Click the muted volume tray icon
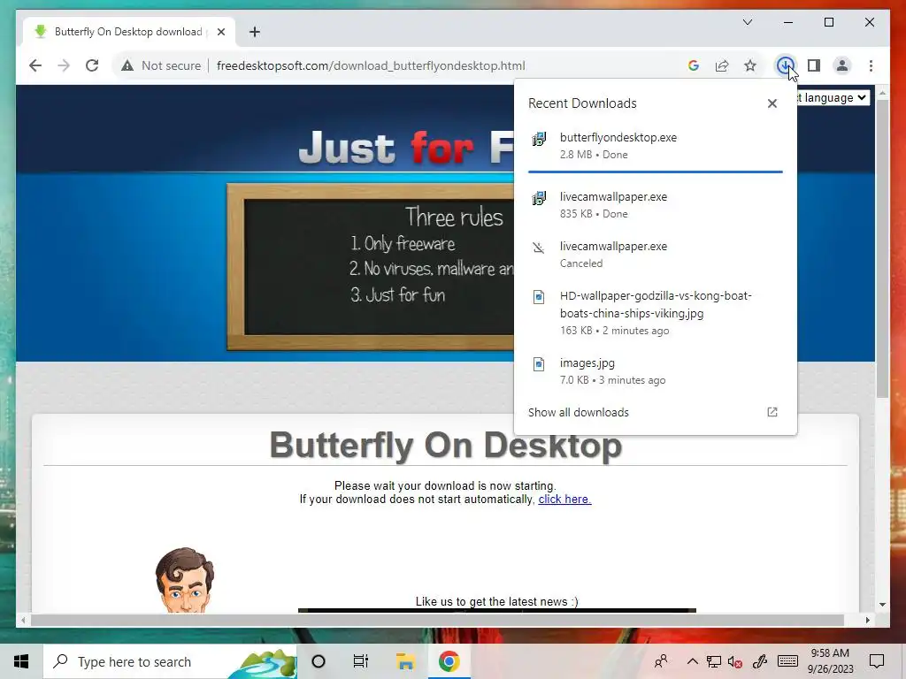 click(735, 661)
